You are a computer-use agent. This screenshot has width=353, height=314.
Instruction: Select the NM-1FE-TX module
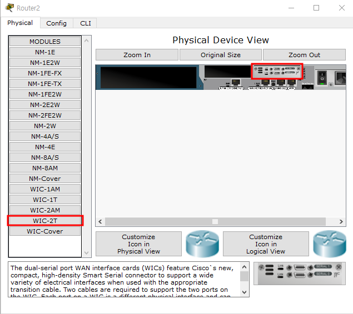(45, 84)
